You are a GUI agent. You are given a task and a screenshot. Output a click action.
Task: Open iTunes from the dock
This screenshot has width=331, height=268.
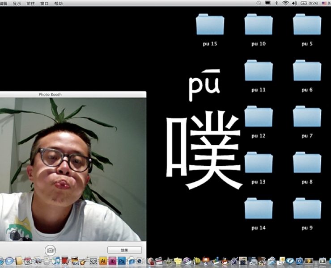pyautogui.click(x=56, y=261)
